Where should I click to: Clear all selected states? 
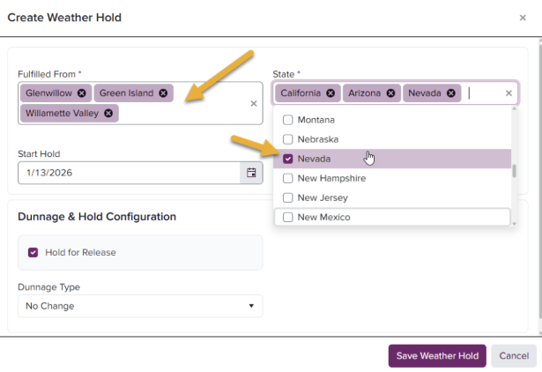coord(509,93)
